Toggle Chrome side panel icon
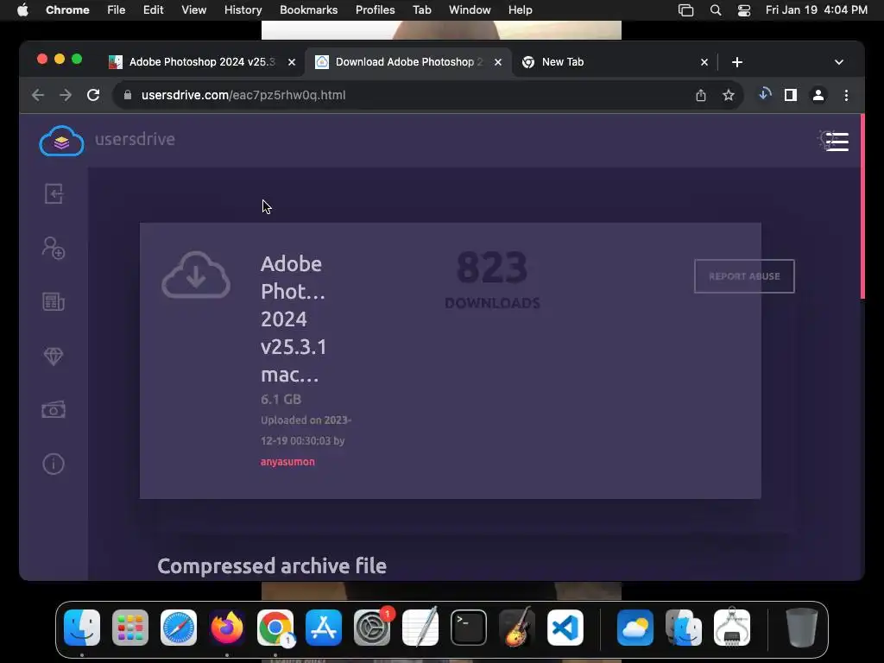The height and width of the screenshot is (663, 884). coord(791,95)
